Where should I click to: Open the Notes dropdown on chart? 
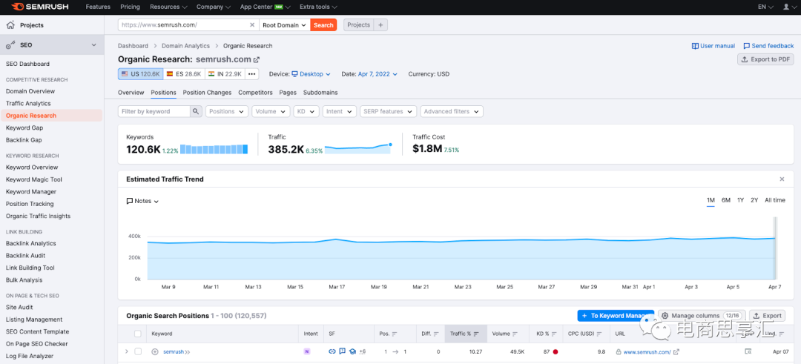tap(142, 201)
